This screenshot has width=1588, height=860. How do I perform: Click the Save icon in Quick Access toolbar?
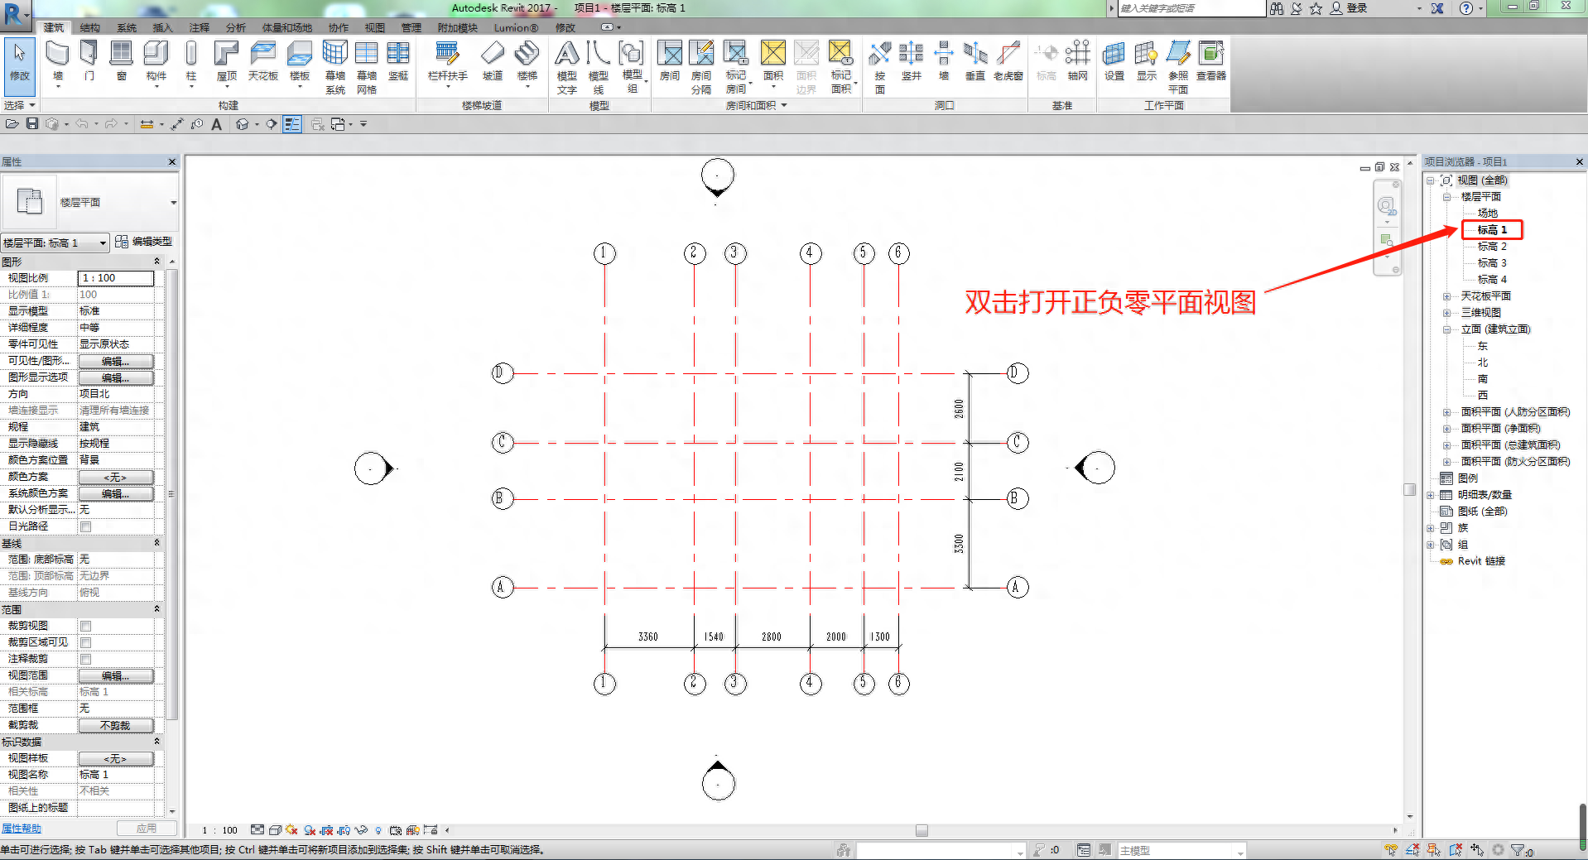(31, 124)
